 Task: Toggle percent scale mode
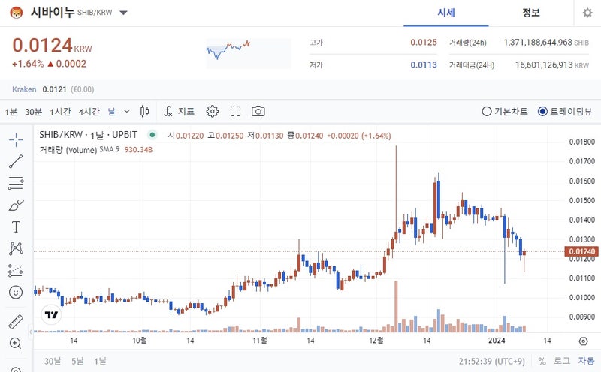[542, 361]
